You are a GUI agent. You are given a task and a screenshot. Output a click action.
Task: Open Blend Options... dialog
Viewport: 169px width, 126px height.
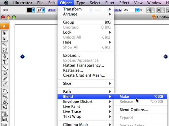click(141, 110)
